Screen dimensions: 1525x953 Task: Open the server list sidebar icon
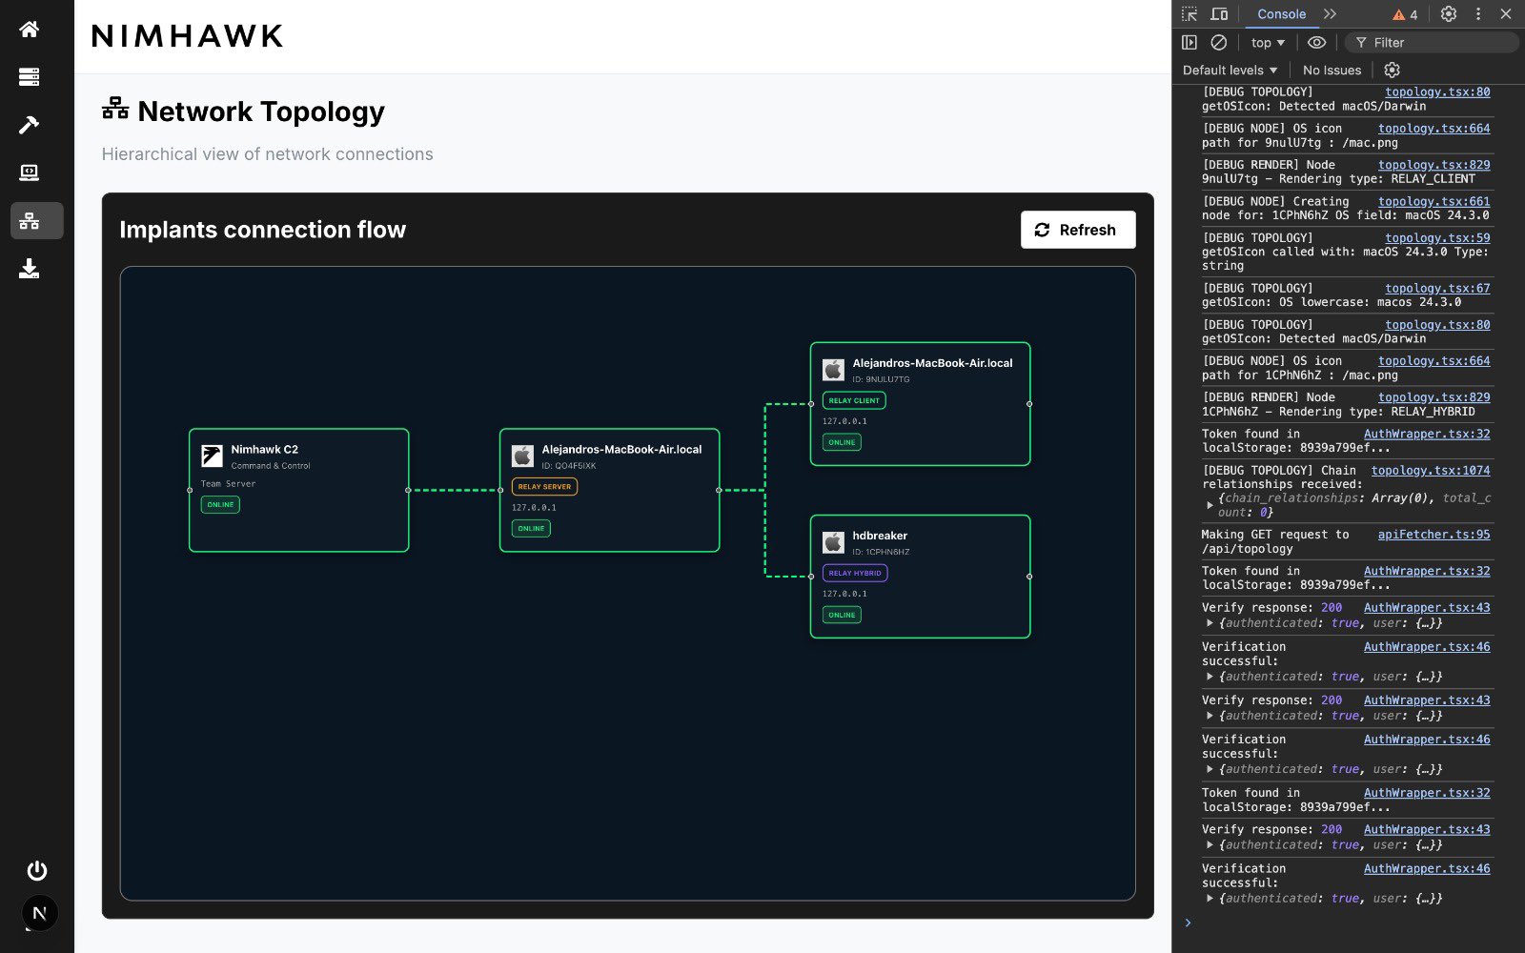(30, 76)
